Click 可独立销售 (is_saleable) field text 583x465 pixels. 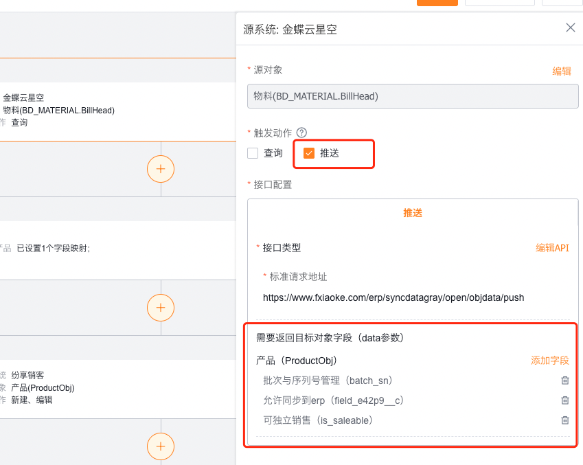(318, 420)
